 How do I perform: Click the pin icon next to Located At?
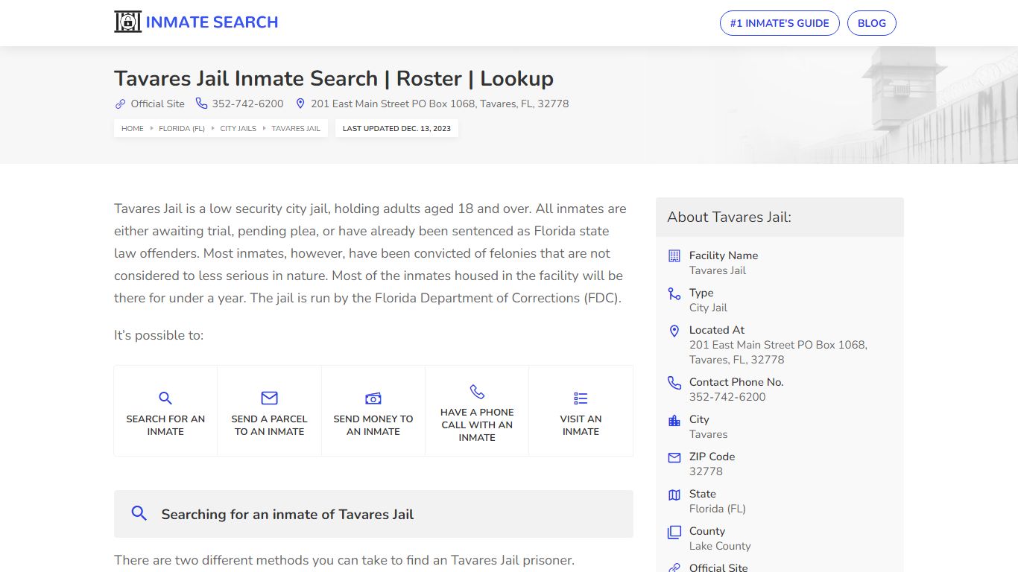pos(674,331)
